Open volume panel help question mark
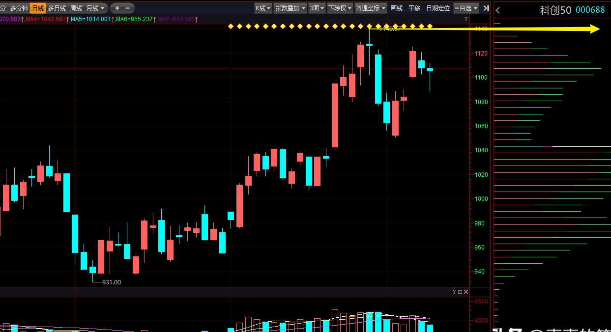Screen dimensions: 611x332 tap(454, 292)
